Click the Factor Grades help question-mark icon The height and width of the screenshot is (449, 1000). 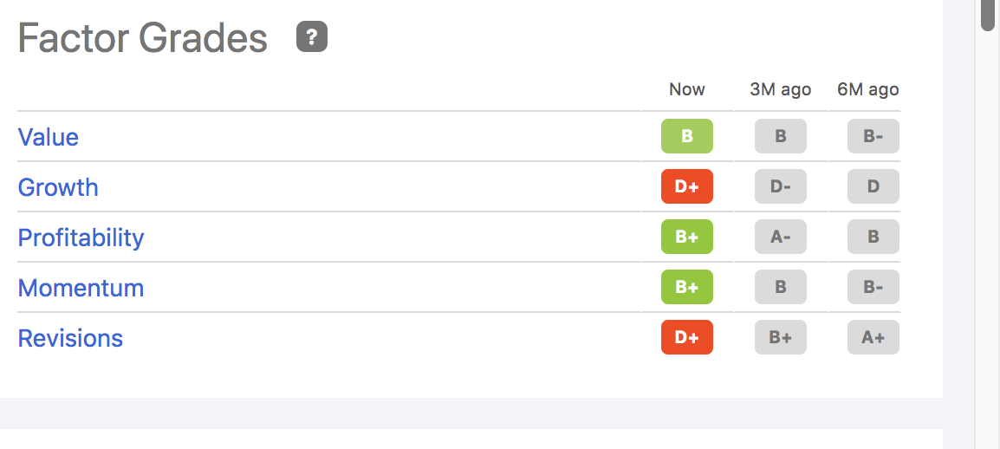click(x=312, y=37)
